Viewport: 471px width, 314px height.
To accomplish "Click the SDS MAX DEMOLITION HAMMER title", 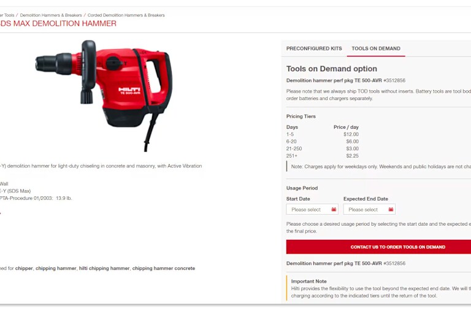I will (58, 23).
